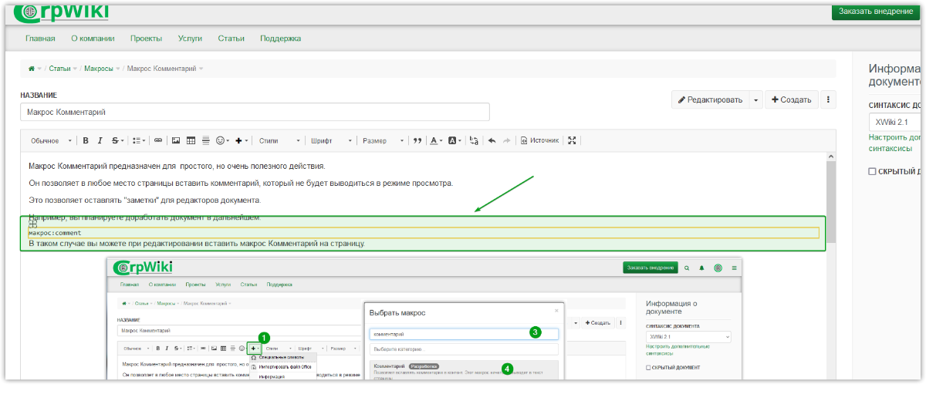Insert a link with the chain icon

(158, 141)
